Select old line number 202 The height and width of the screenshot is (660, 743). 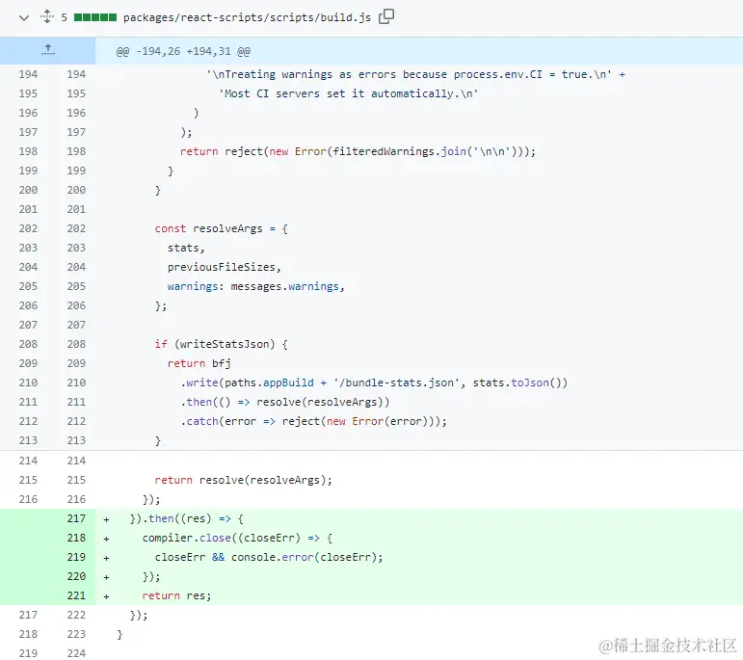28,228
